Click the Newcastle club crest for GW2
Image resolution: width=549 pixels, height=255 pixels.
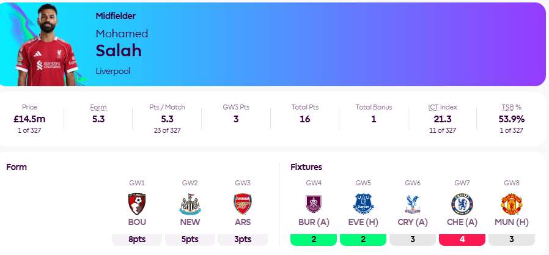click(x=190, y=203)
